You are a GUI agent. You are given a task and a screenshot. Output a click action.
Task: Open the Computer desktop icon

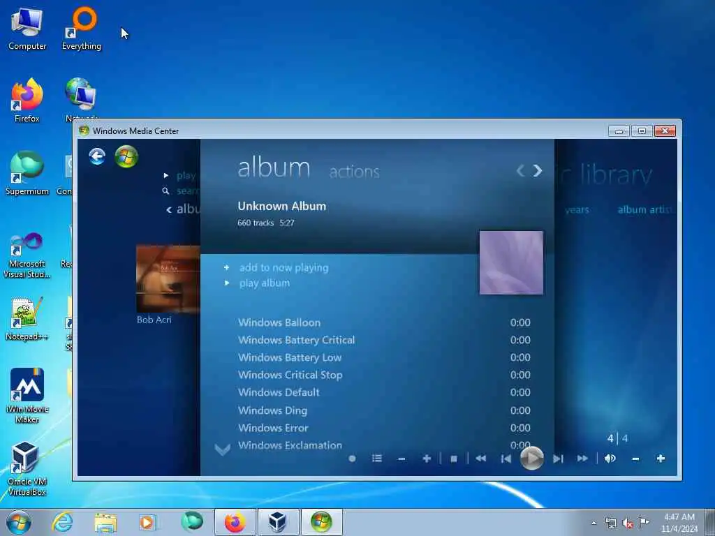(x=27, y=29)
